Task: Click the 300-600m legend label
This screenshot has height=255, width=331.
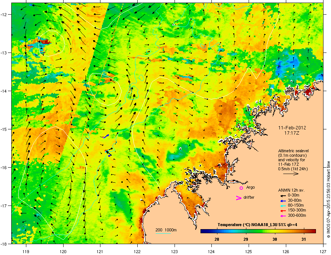Action: click(297, 215)
